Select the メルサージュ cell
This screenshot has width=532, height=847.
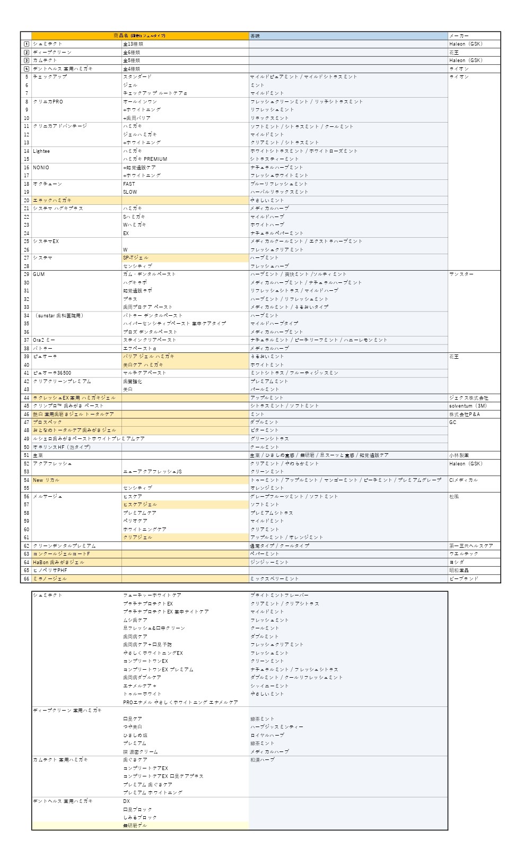pos(76,497)
